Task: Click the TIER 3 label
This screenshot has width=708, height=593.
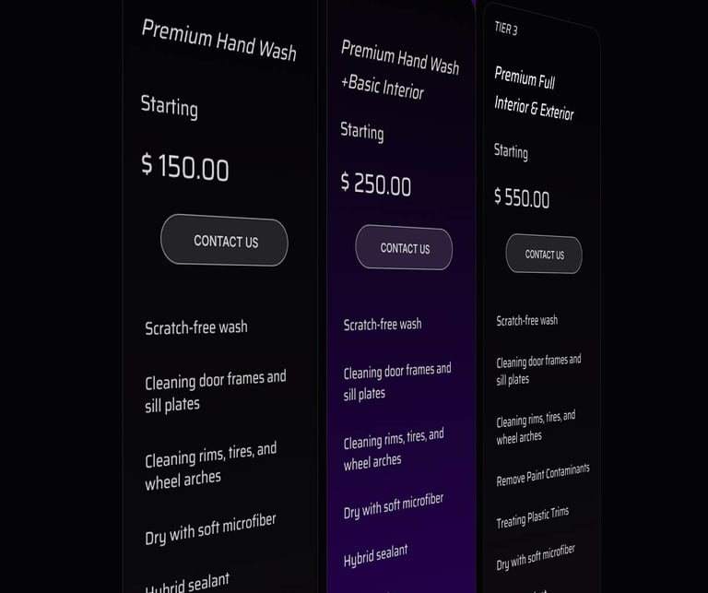Action: 506,29
